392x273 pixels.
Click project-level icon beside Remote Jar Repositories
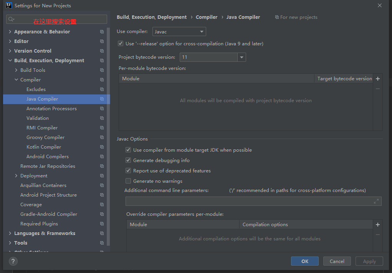[x=102, y=166]
